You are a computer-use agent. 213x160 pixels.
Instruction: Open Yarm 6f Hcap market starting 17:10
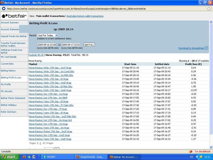tap(49, 113)
